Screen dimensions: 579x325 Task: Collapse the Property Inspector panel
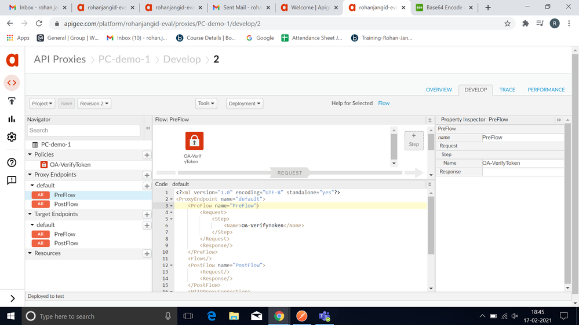[x=559, y=120]
